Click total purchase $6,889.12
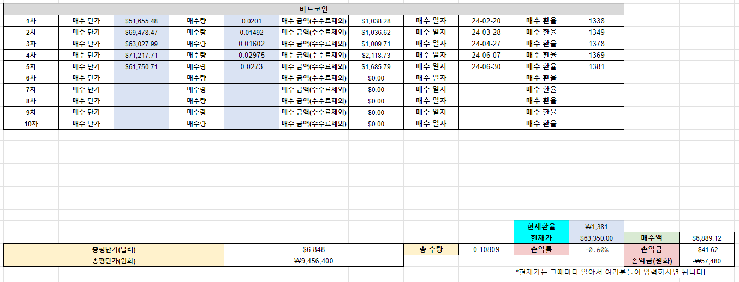This screenshot has height=282, width=739. [707, 238]
